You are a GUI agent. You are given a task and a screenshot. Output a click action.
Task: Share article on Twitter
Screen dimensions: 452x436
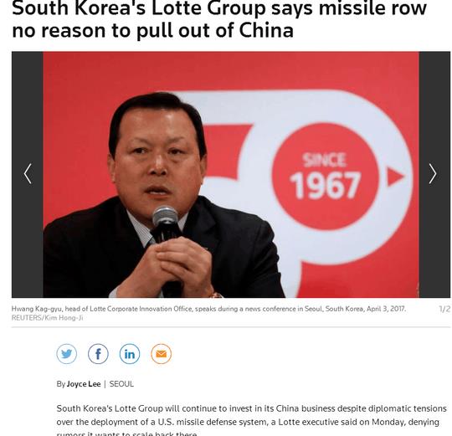[x=67, y=354]
